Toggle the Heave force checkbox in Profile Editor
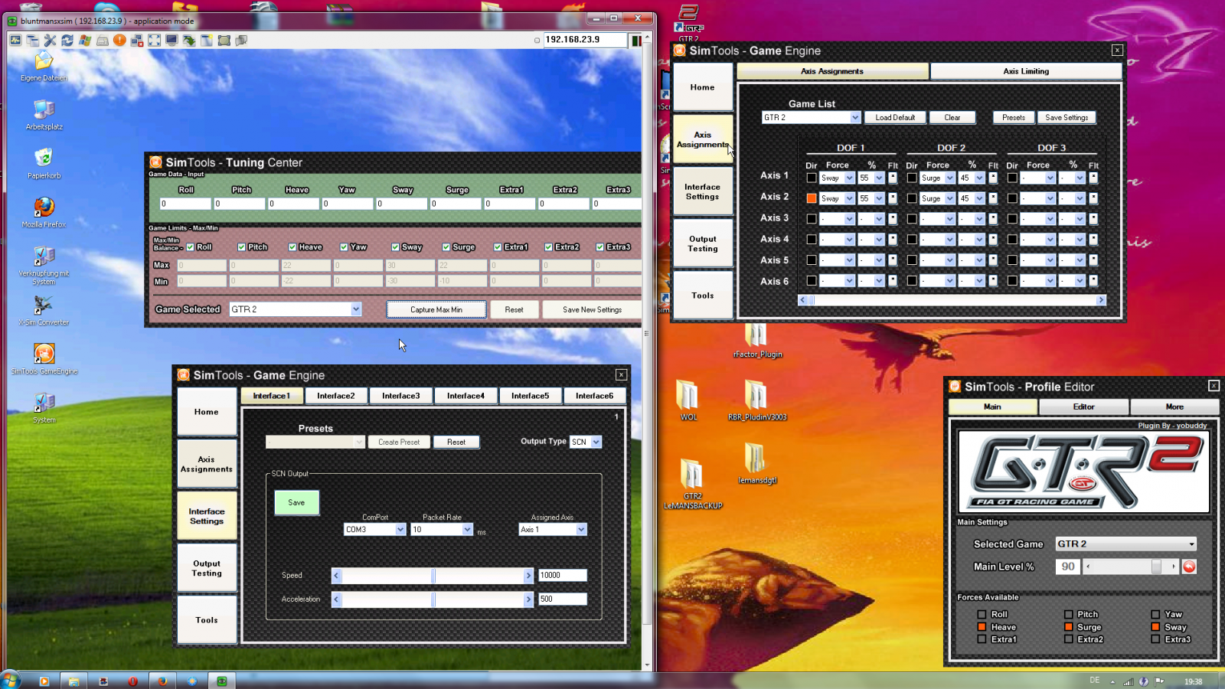Viewport: 1225px width, 689px height. click(x=982, y=627)
